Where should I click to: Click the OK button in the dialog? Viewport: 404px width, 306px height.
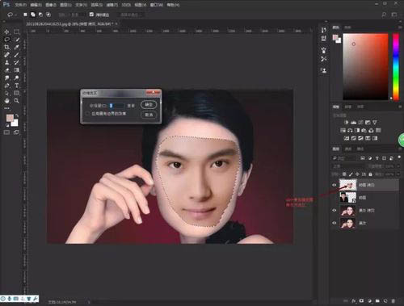149,105
